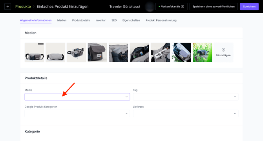Select the thumbnail of the dark bag interior
263x141 pixels.
click(139, 52)
